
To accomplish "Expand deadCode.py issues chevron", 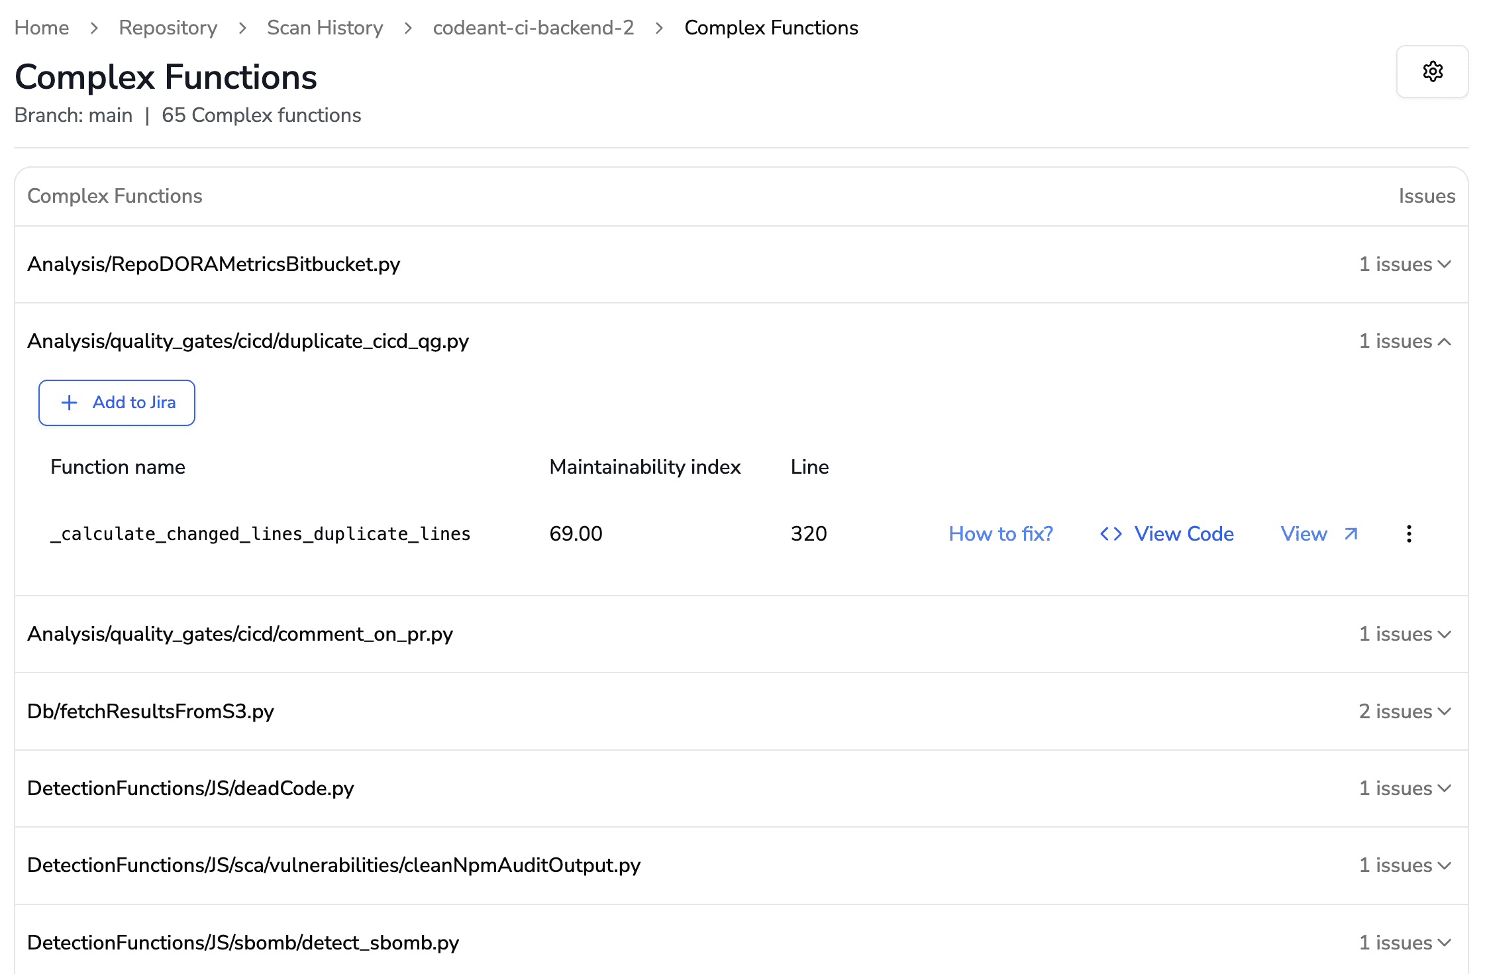I will click(x=1445, y=788).
